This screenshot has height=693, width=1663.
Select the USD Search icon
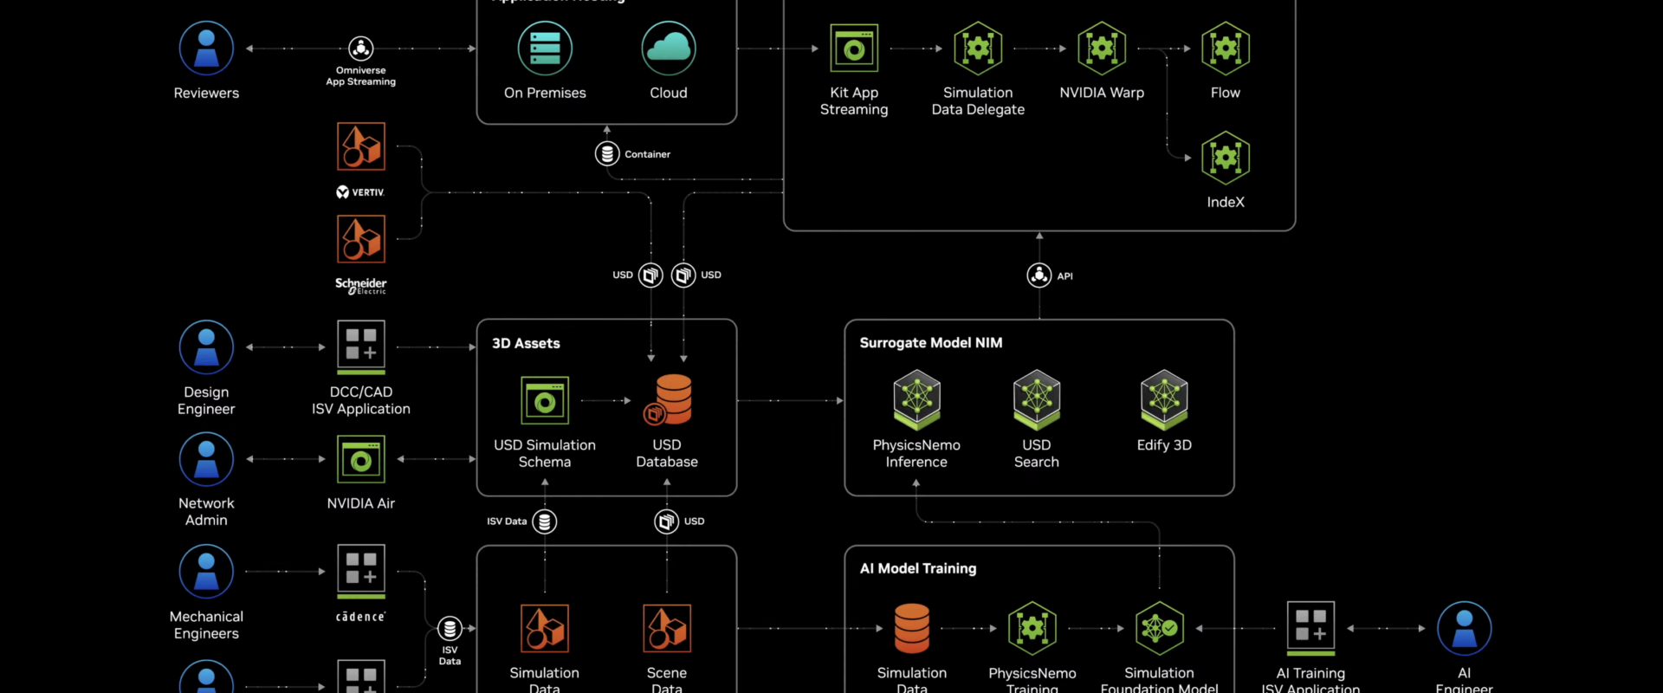click(x=1037, y=399)
